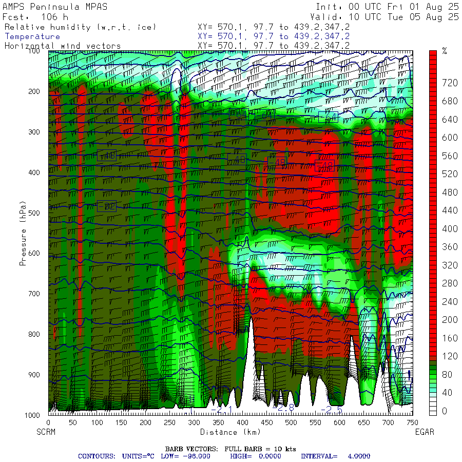Click the bright green color bar segment beside 80
This screenshot has height=462, width=462.
(x=433, y=377)
